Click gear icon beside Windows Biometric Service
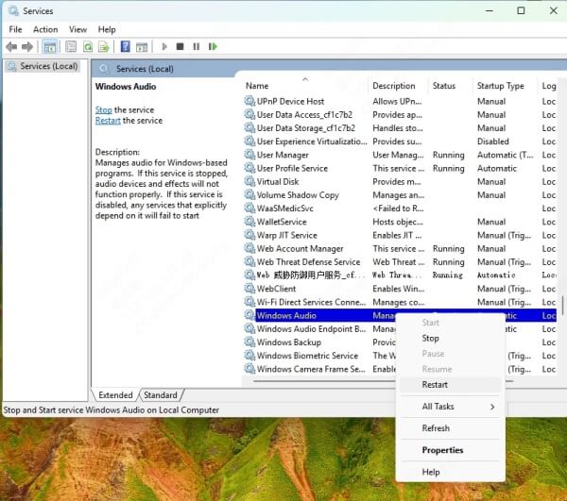Viewport: 567px width, 501px height. coord(249,355)
